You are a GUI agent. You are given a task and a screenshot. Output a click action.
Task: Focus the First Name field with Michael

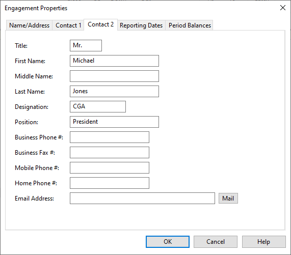coord(114,61)
